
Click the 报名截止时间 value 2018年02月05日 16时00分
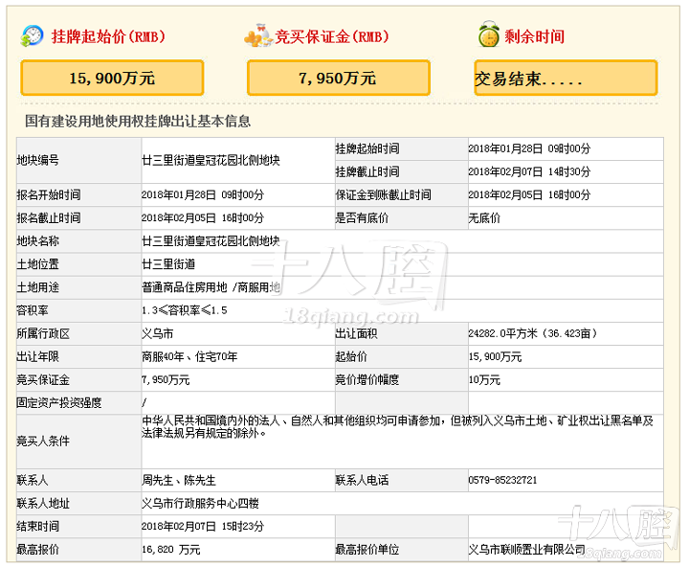[x=203, y=218]
